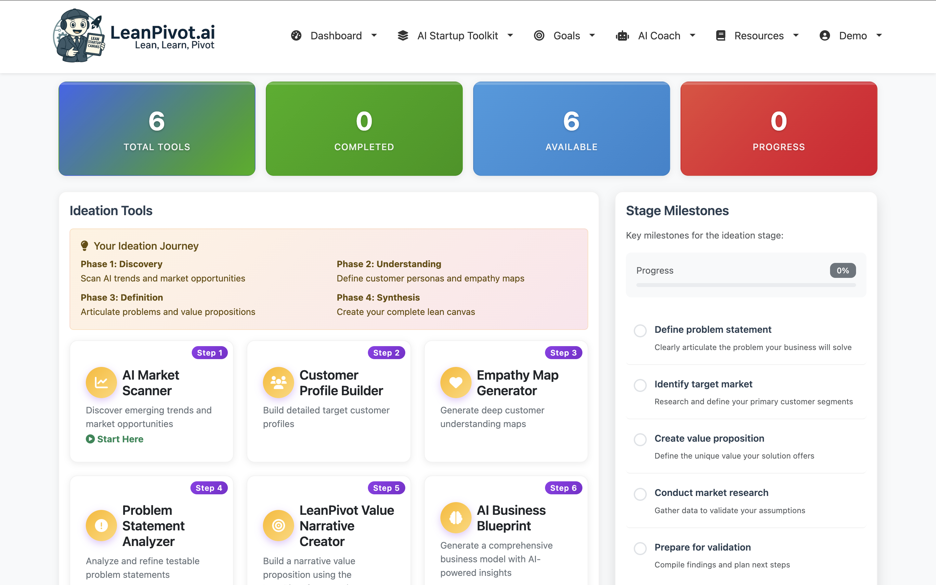Click the Empathy Map Generator heart icon

(456, 382)
